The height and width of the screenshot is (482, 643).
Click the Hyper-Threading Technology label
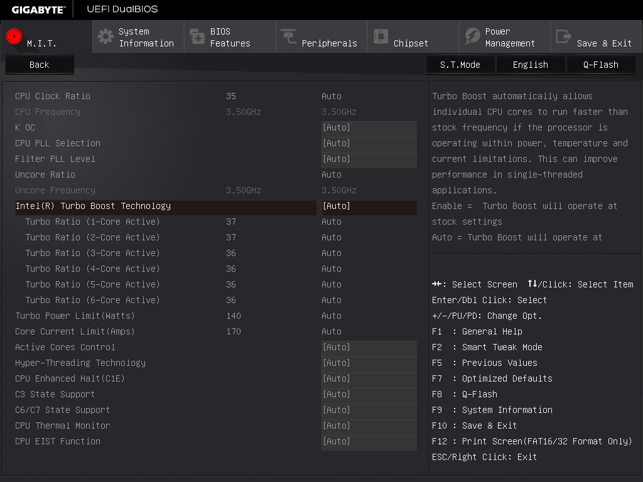(x=80, y=363)
